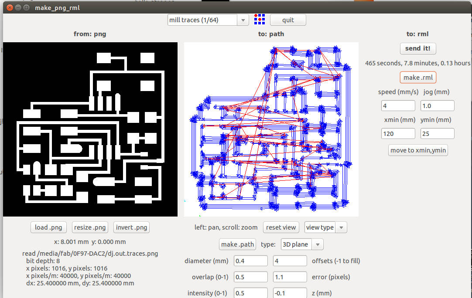Click the make .rml button

418,78
